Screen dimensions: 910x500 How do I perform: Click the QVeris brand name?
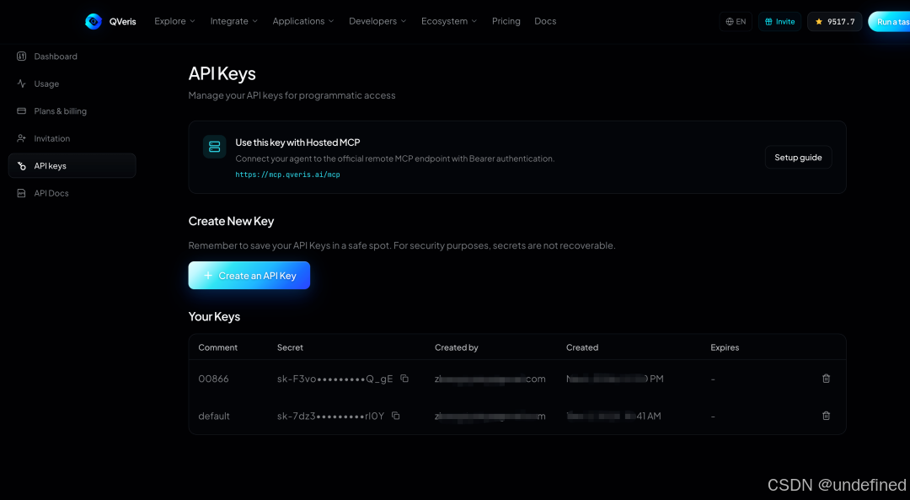(x=122, y=21)
